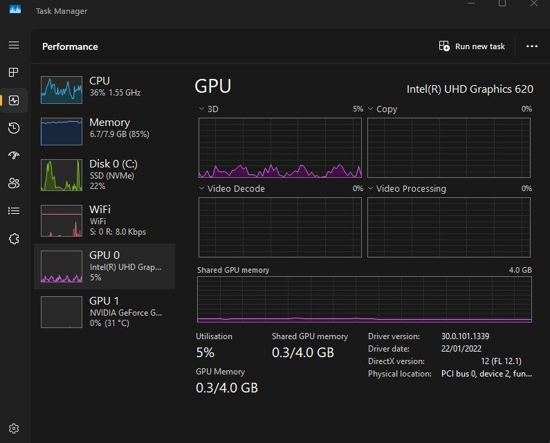Go to the Processes page icon
This screenshot has height=443, width=550.
[14, 72]
